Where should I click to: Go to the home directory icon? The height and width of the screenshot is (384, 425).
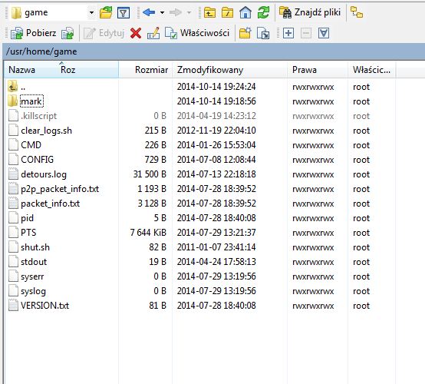pyautogui.click(x=245, y=12)
